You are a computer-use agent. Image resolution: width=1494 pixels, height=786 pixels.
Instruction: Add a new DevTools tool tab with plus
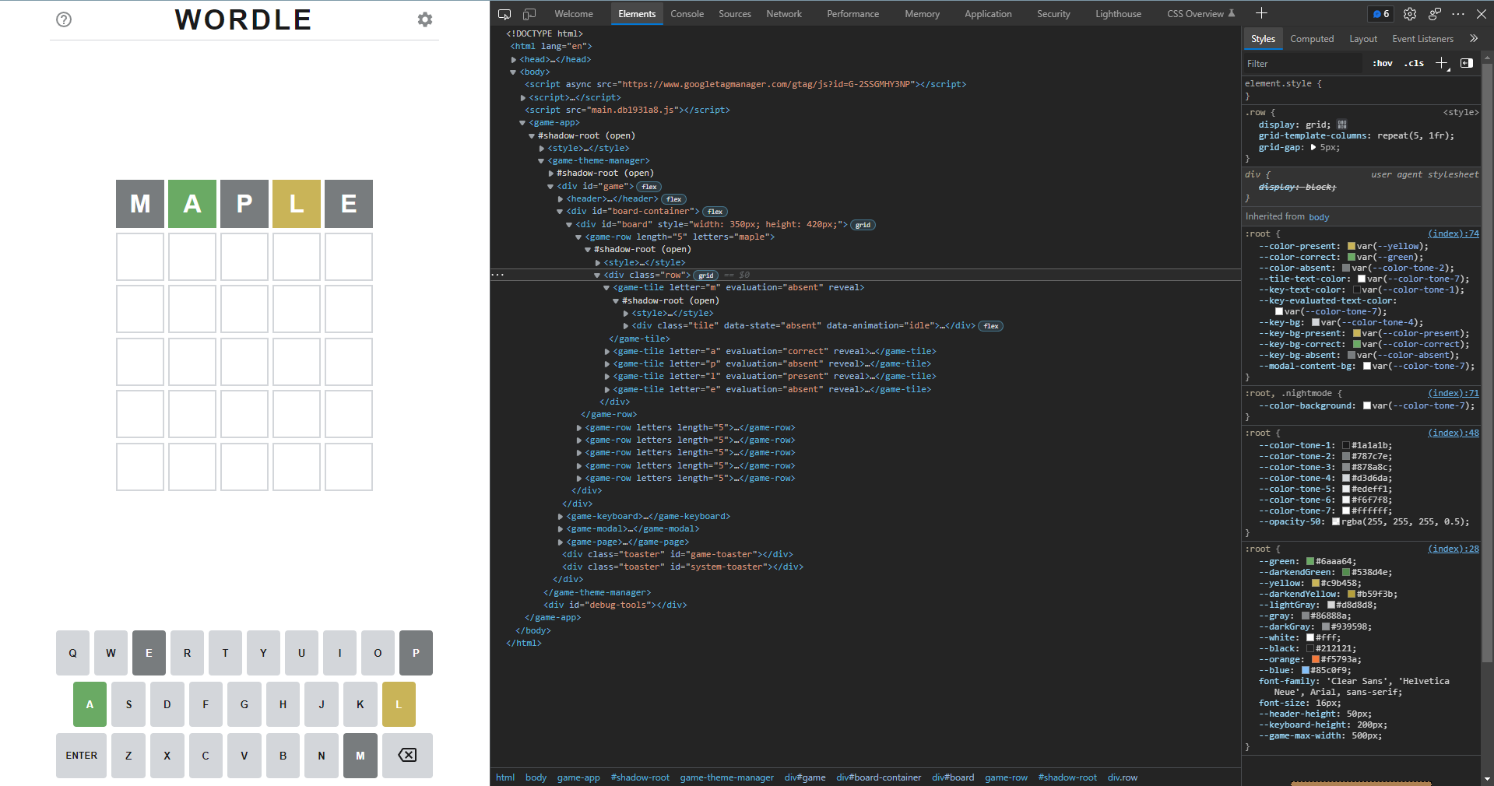1262,13
